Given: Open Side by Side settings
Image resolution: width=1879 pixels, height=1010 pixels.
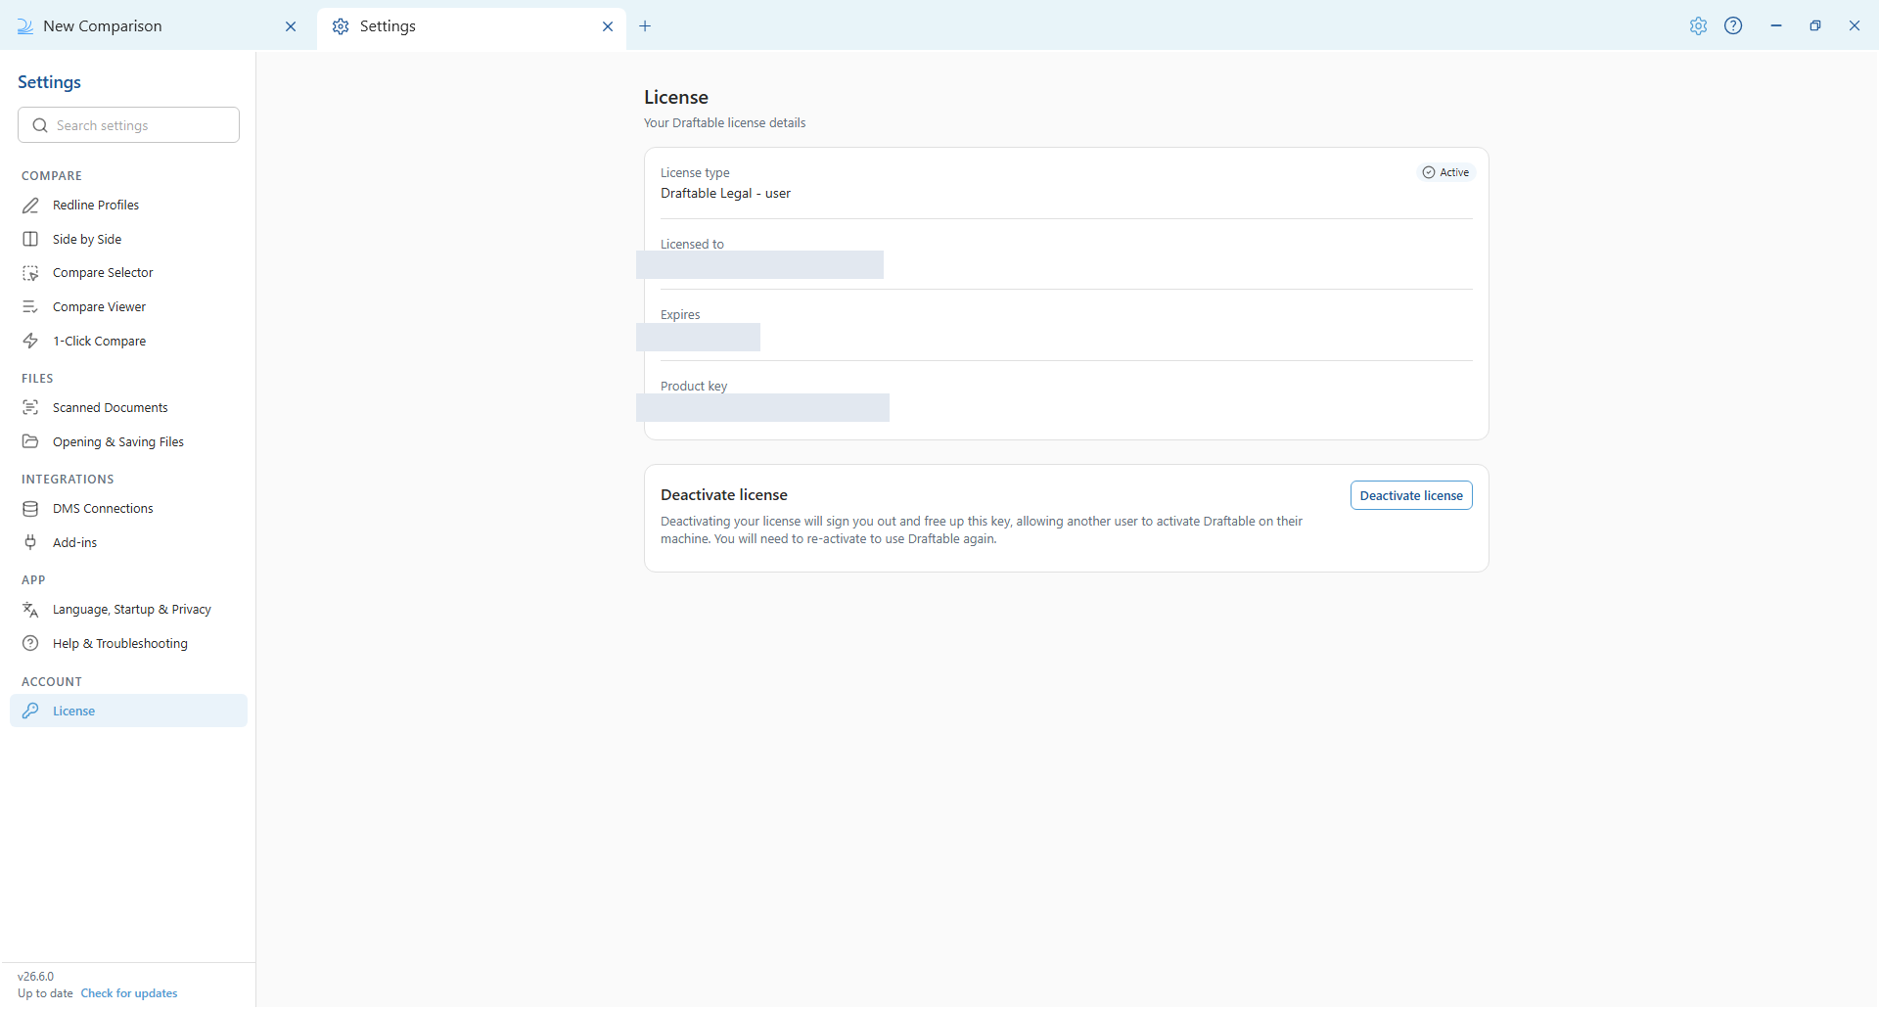Looking at the screenshot, I should 128,240.
